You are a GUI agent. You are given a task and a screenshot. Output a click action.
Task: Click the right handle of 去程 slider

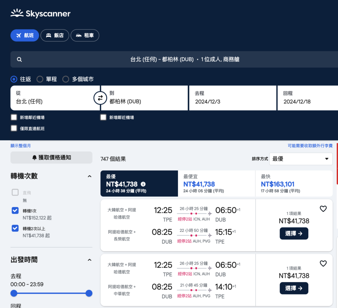pos(89,293)
